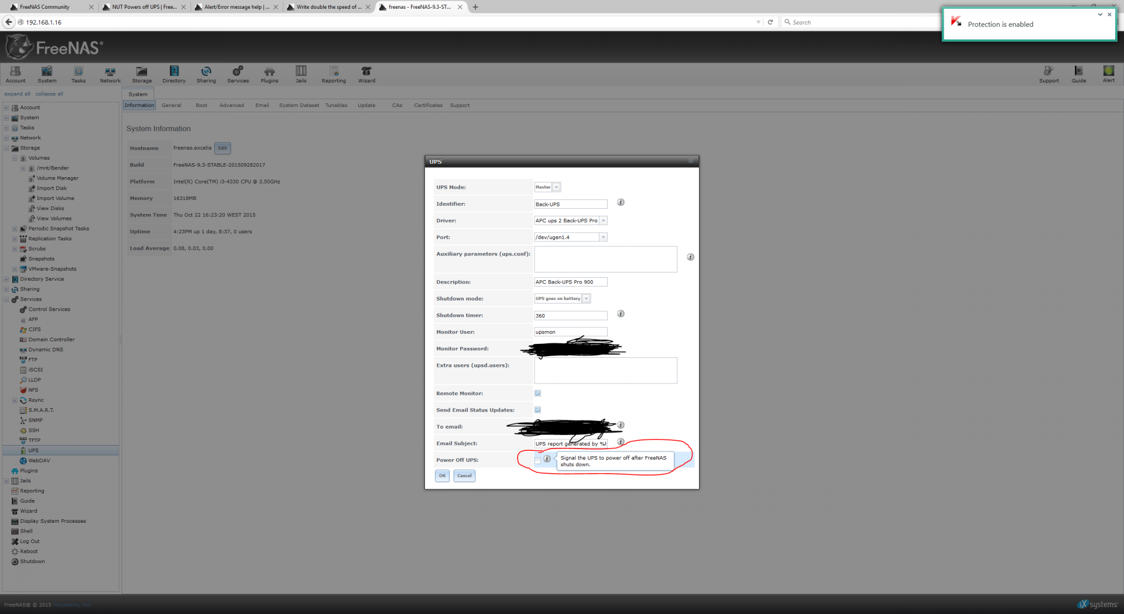1124x614 pixels.
Task: Click the Auxiliary parameters text area
Action: coord(605,259)
